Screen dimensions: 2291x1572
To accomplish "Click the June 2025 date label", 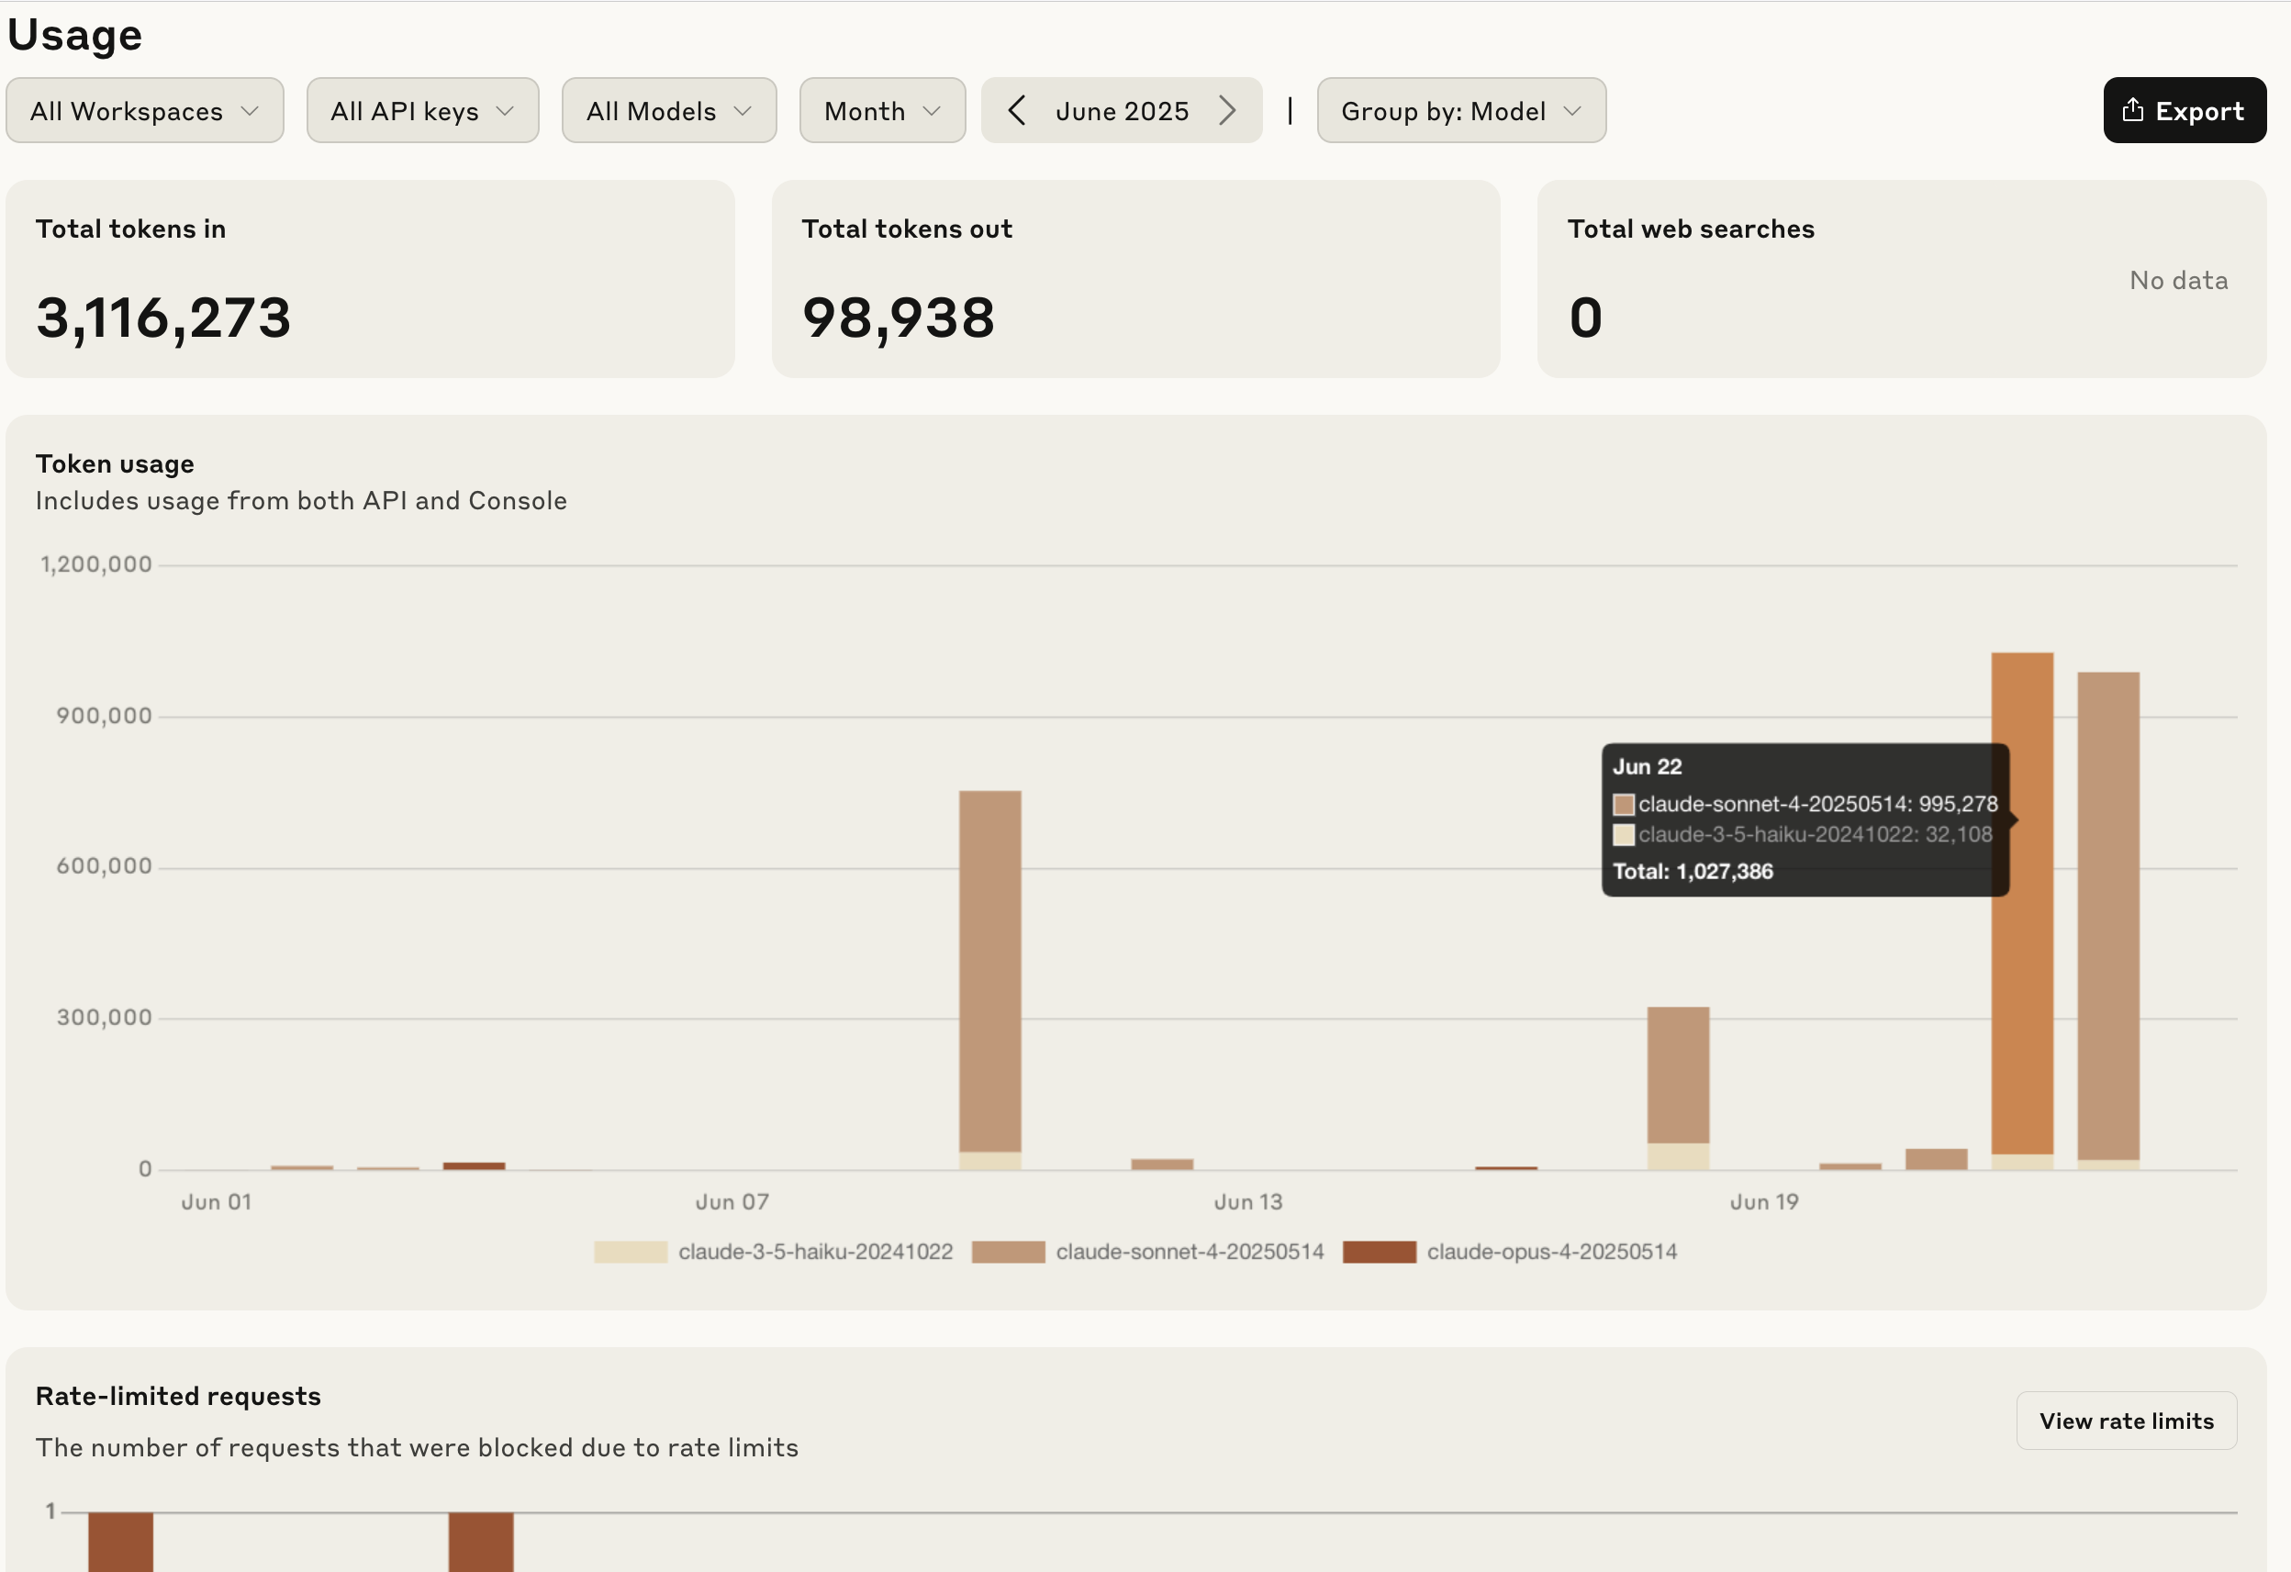I will 1122,110.
